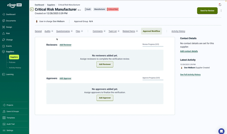Expand the Learning sidebar section
The width and height of the screenshot is (227, 134).
[10, 74]
